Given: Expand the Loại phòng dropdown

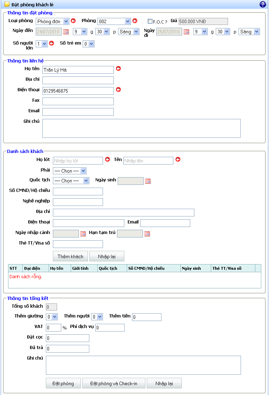Looking at the screenshot, I should tap(52, 21).
